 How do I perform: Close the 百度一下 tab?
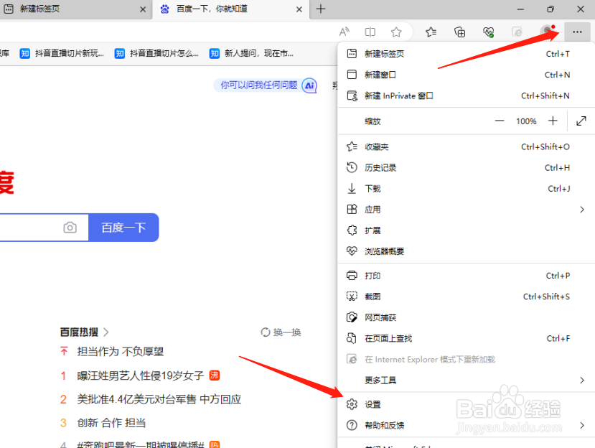pos(299,9)
